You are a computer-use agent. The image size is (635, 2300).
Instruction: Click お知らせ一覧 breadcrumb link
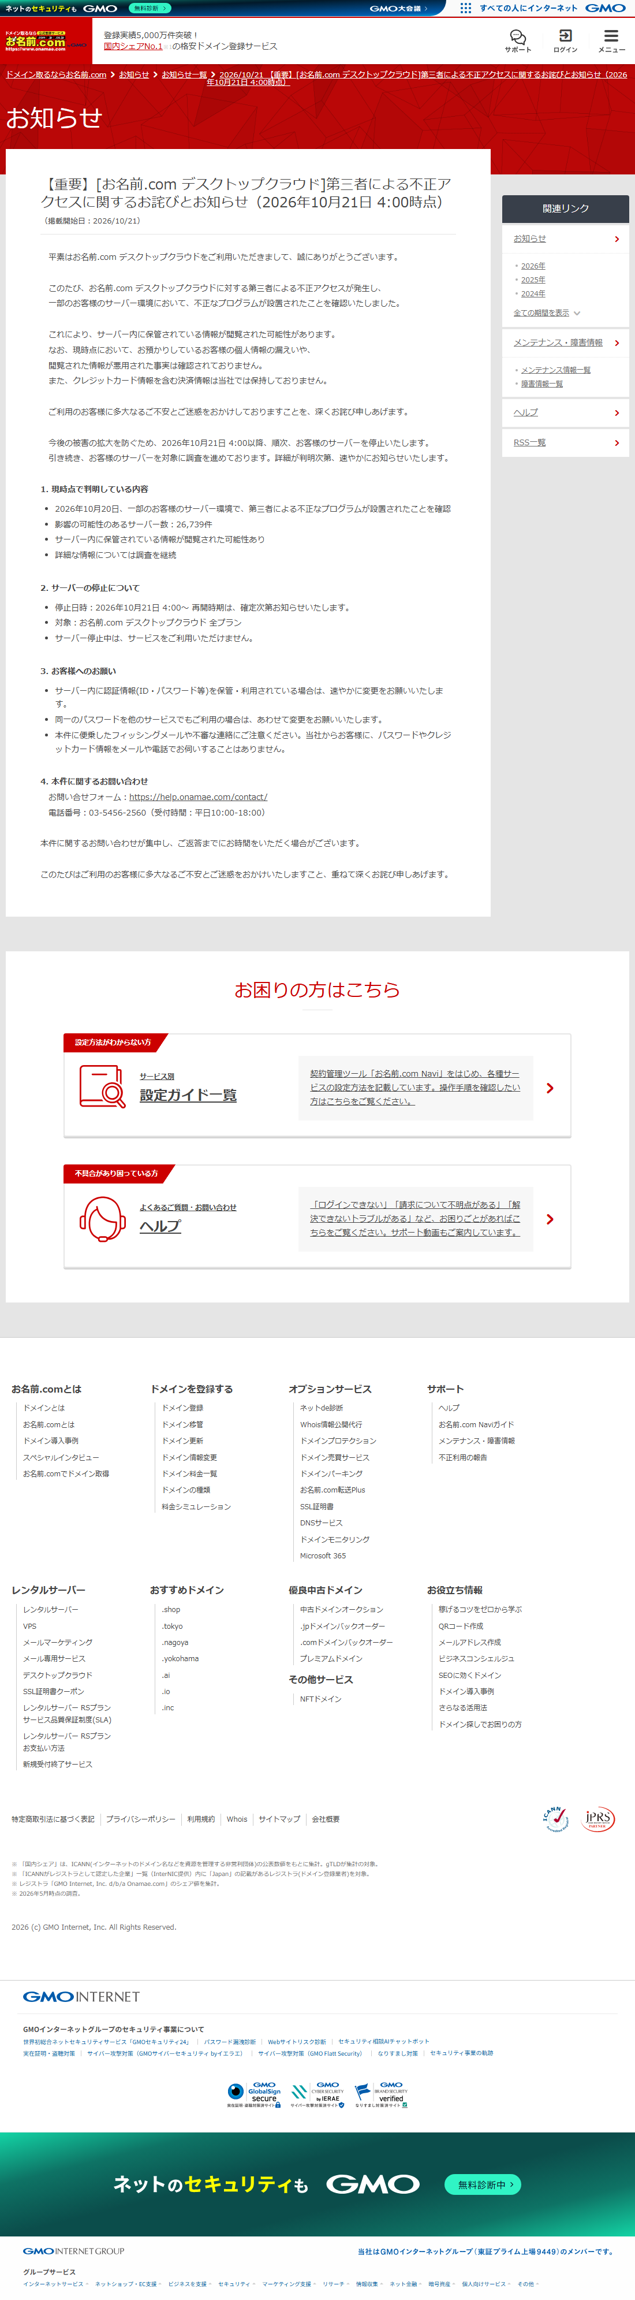pos(184,75)
